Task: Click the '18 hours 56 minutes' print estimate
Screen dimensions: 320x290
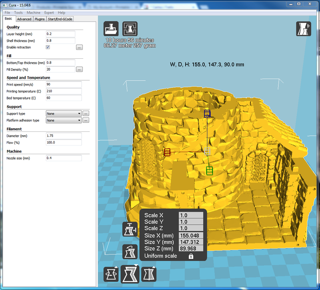Action: pos(130,40)
